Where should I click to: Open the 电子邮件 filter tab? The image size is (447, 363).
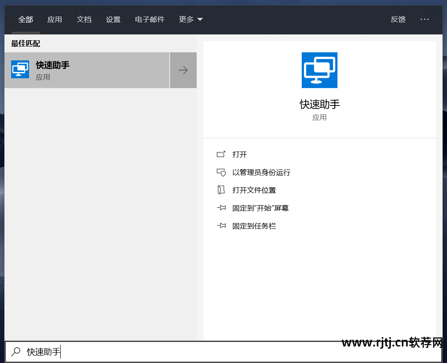[150, 19]
